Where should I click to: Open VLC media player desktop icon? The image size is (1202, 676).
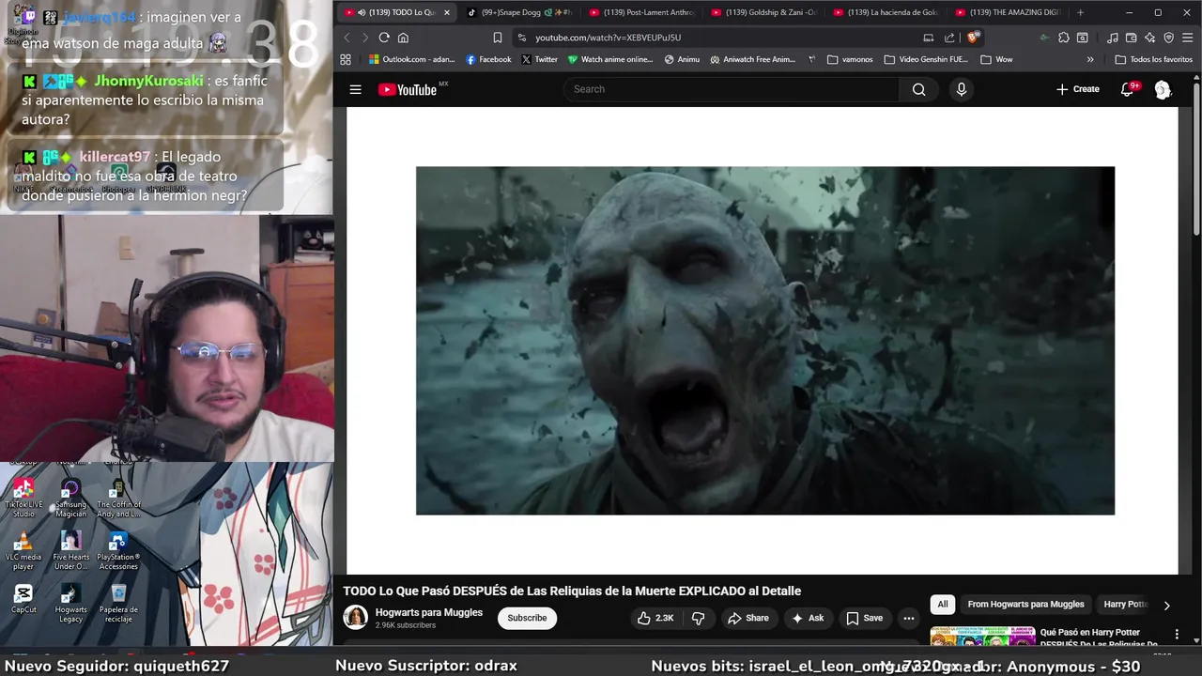tap(23, 549)
